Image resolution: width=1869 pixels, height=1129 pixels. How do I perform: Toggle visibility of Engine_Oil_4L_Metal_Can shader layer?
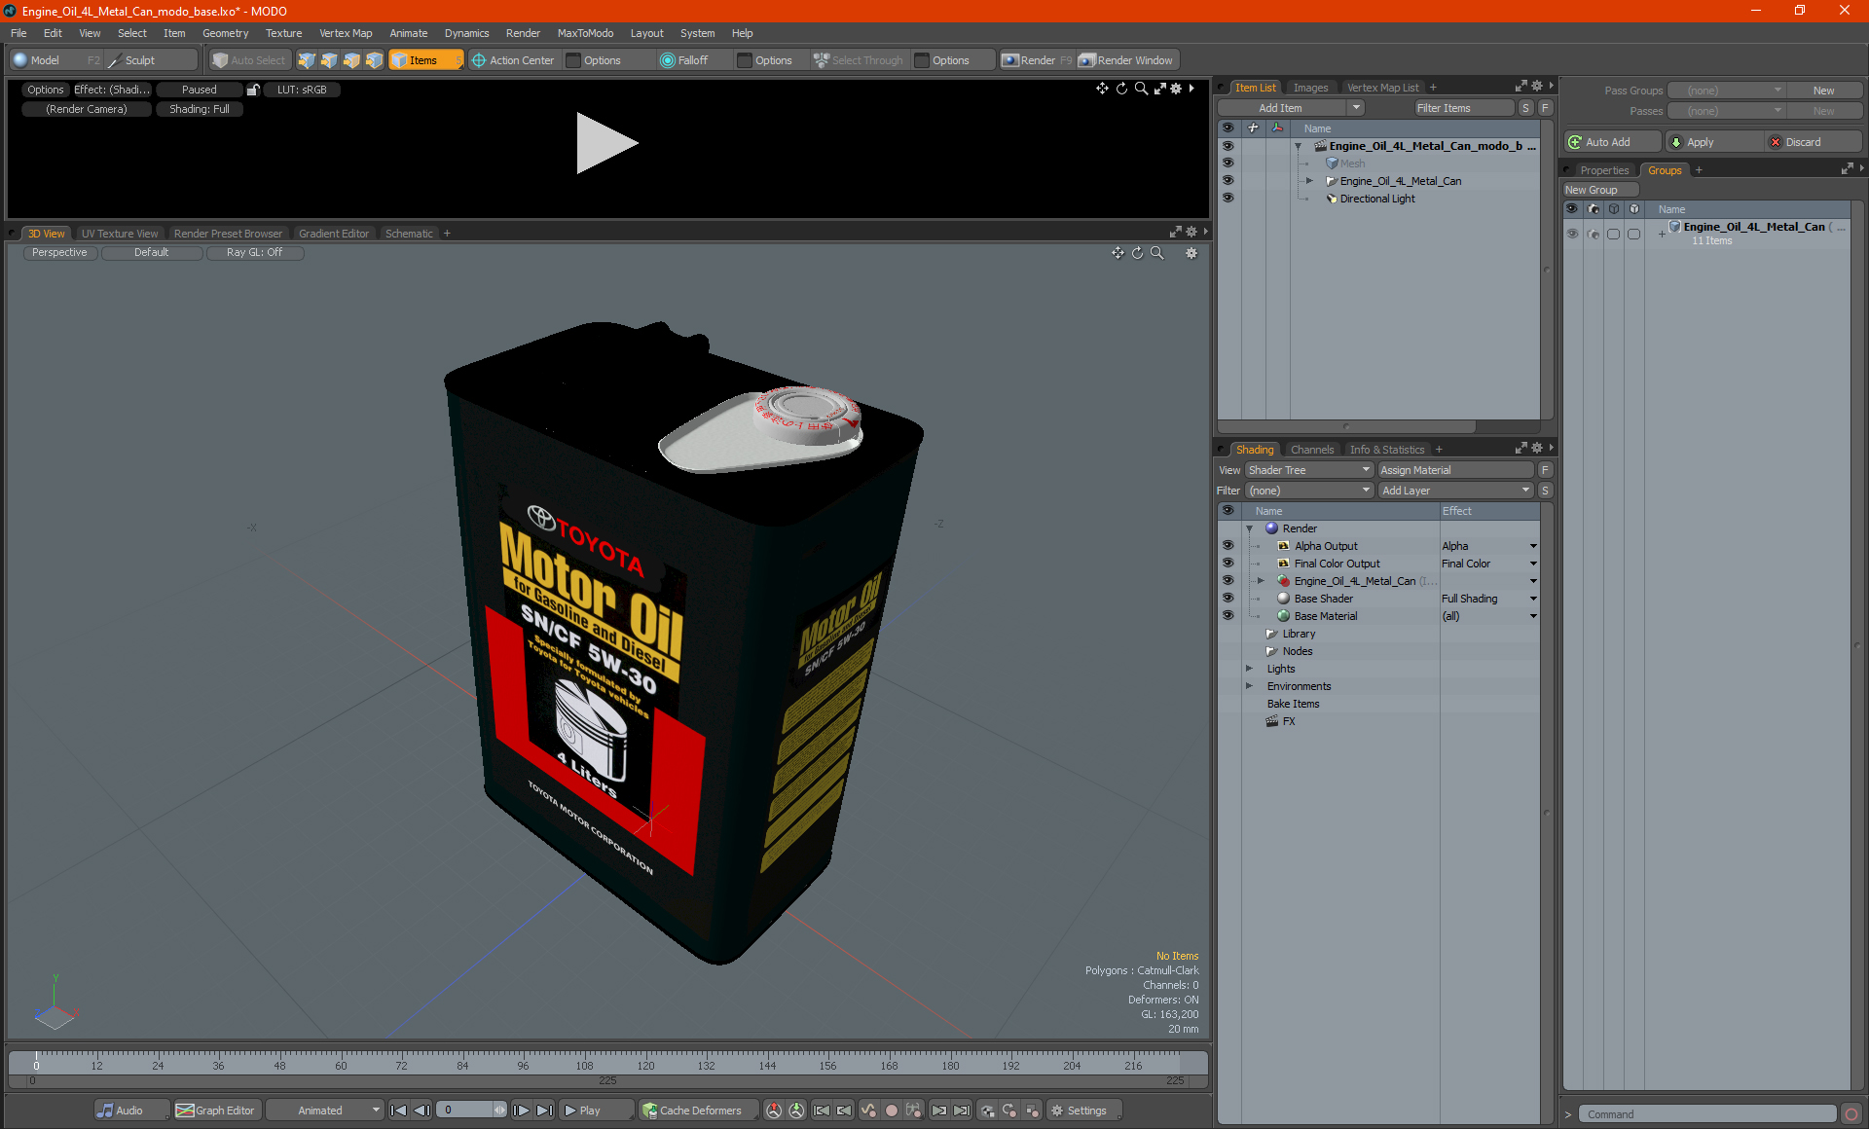[x=1228, y=581]
